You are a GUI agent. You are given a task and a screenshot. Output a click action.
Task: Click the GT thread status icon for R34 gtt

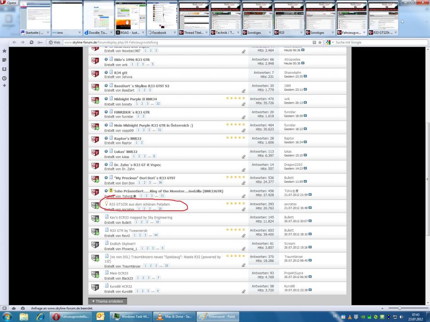point(96,75)
